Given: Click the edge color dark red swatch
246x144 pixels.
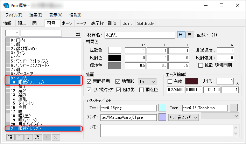Looking at the screenshot, I should coord(191,81).
